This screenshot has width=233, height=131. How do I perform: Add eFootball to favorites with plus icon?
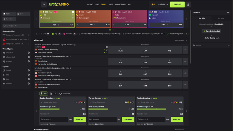click(29, 53)
